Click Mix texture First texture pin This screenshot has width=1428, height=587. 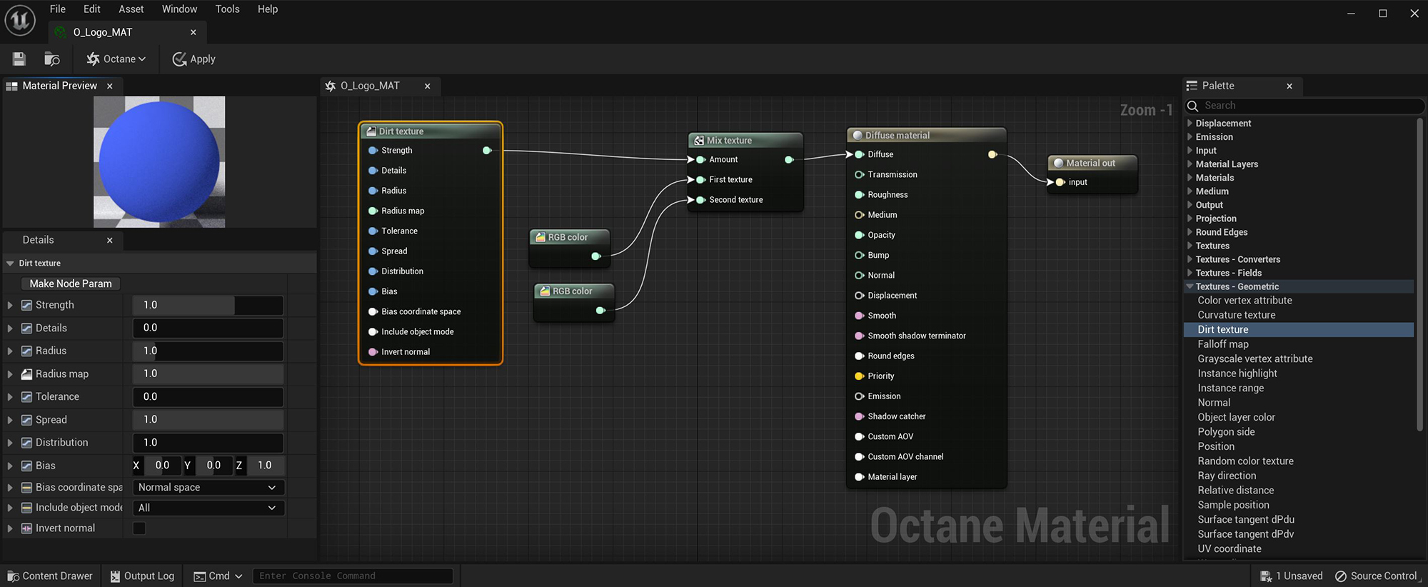point(700,180)
